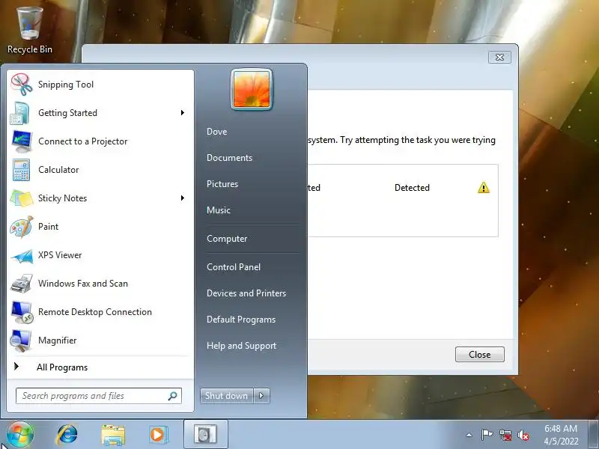
Task: Click the Connect to a Projector icon
Action: (22, 141)
